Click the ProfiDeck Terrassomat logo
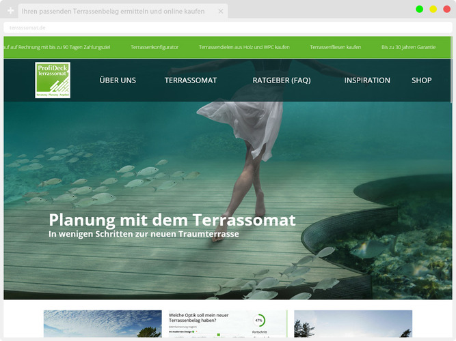 click(53, 80)
